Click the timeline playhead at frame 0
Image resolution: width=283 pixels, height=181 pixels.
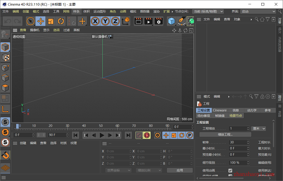(17, 126)
